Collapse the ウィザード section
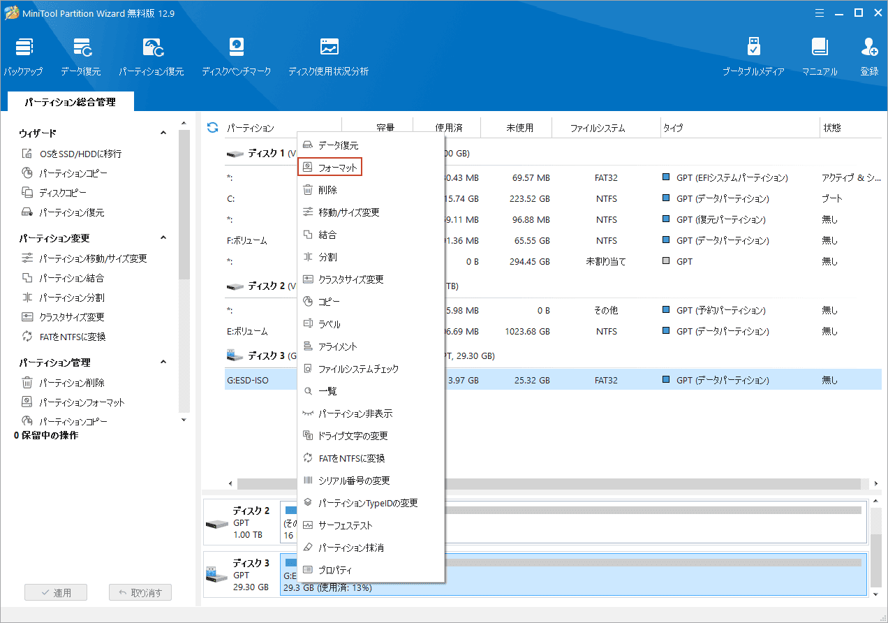 [x=163, y=133]
